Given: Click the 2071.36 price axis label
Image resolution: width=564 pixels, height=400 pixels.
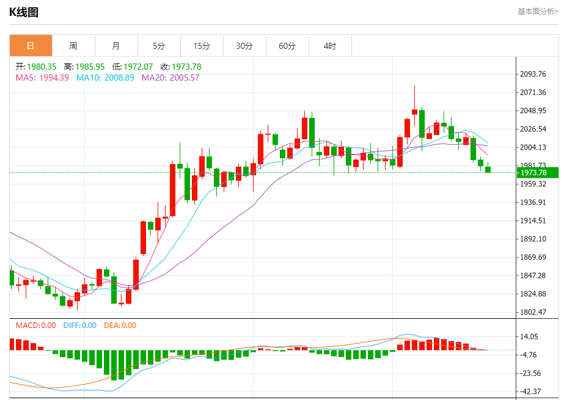Looking at the screenshot, I should 533,92.
